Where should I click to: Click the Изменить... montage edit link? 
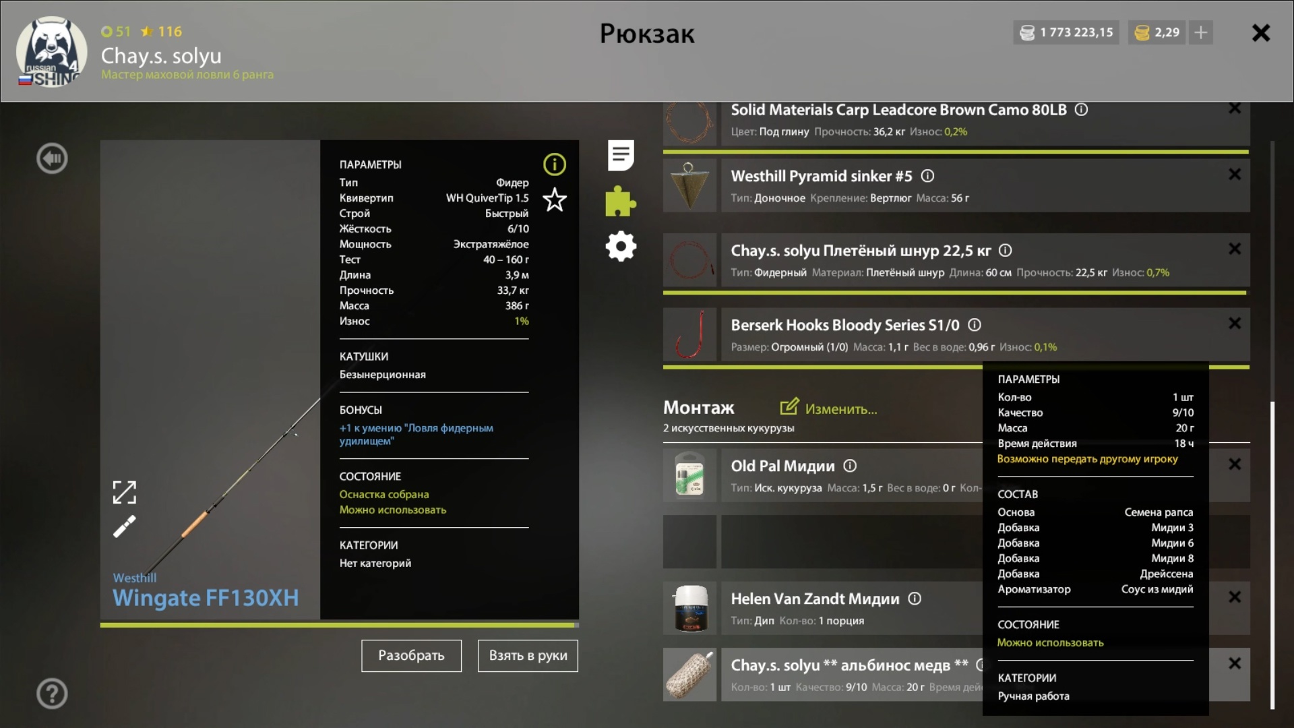coord(828,408)
